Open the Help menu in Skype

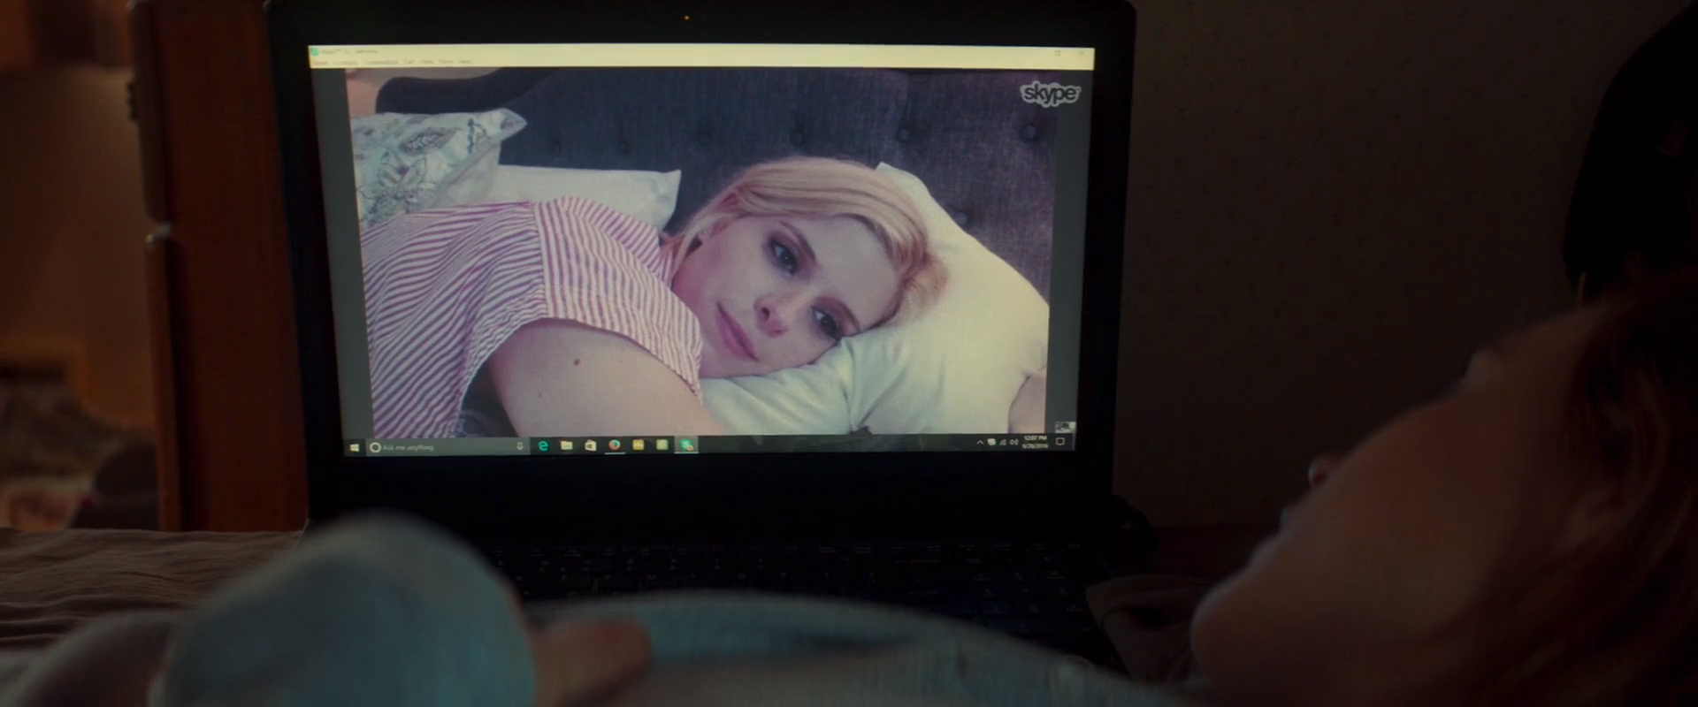click(465, 63)
